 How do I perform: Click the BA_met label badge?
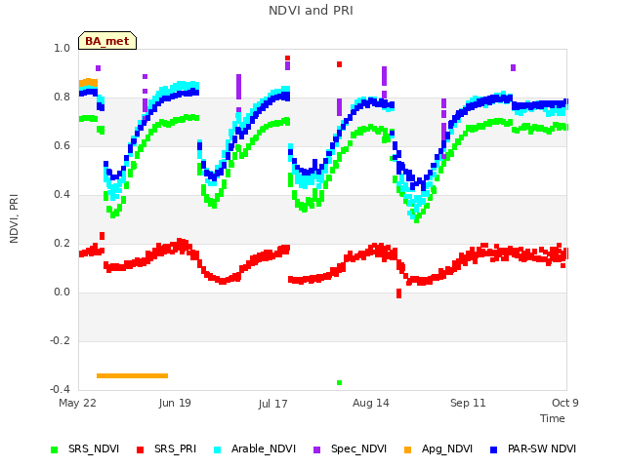pos(107,41)
